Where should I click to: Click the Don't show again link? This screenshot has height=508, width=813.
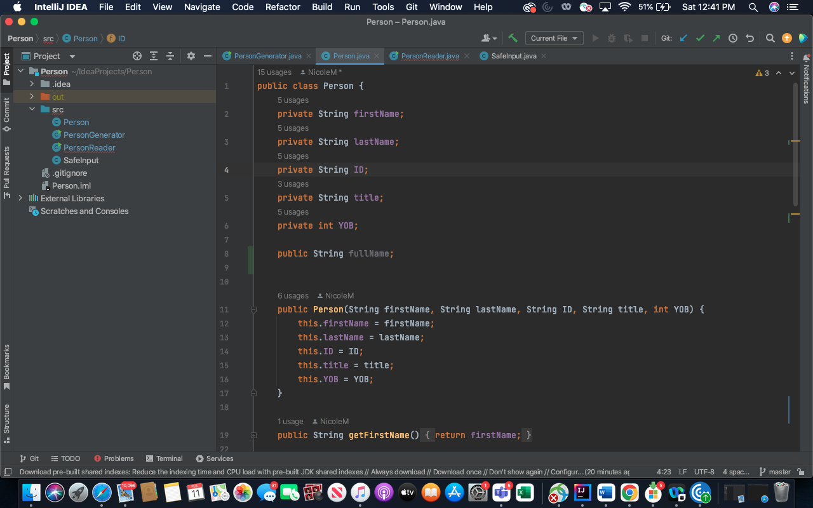pyautogui.click(x=516, y=472)
